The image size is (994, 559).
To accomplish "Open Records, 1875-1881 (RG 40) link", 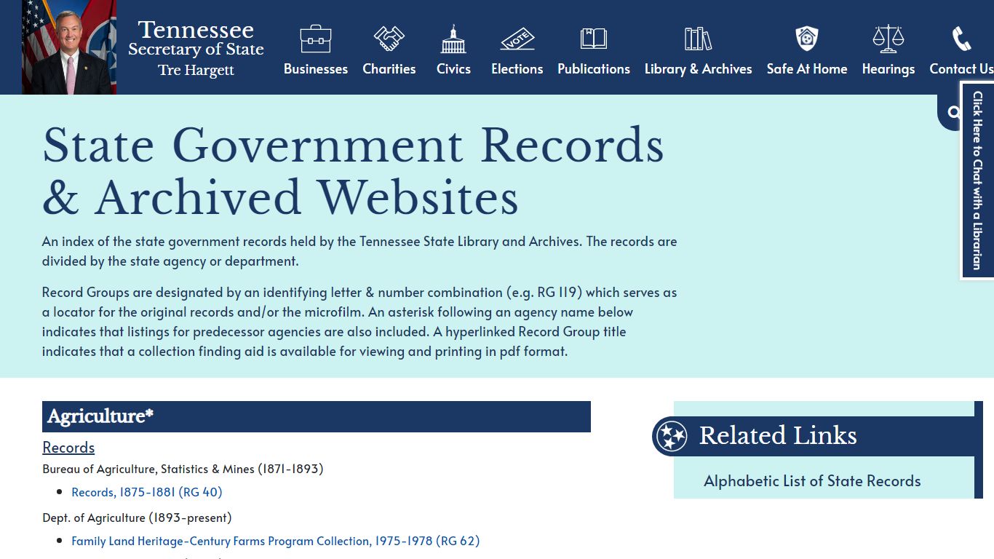I will tap(147, 492).
